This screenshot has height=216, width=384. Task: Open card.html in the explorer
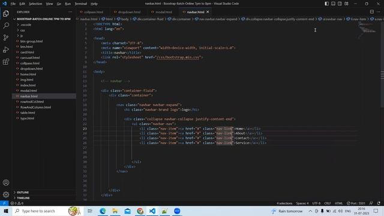coord(27,52)
